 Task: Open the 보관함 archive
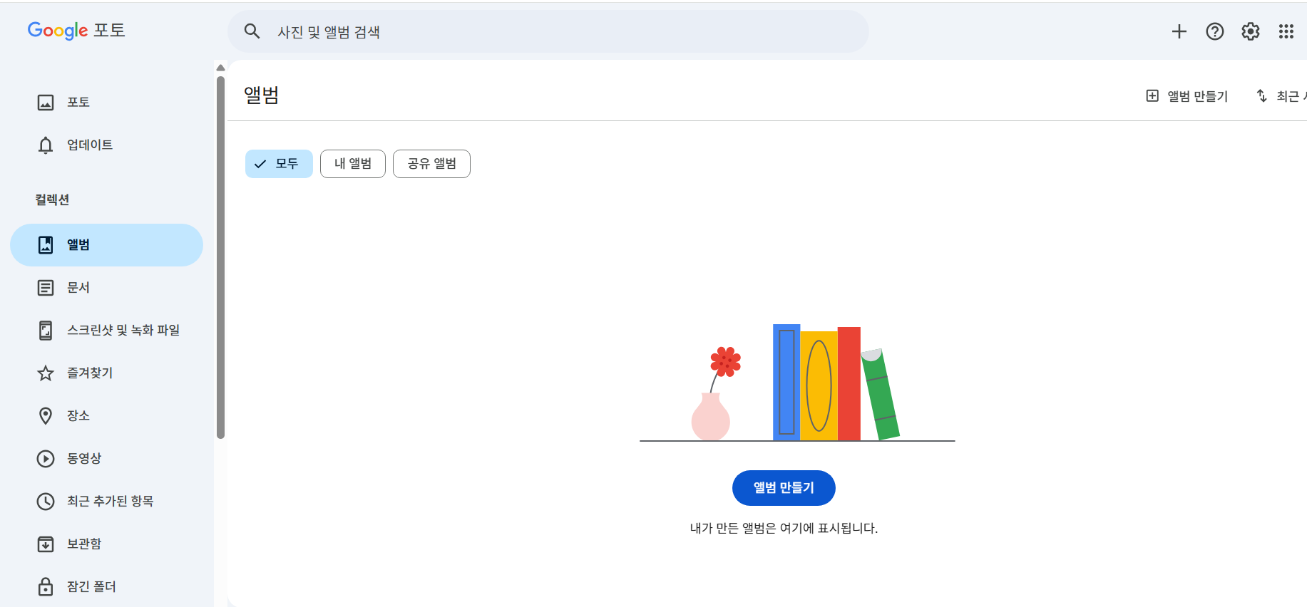pyautogui.click(x=83, y=544)
